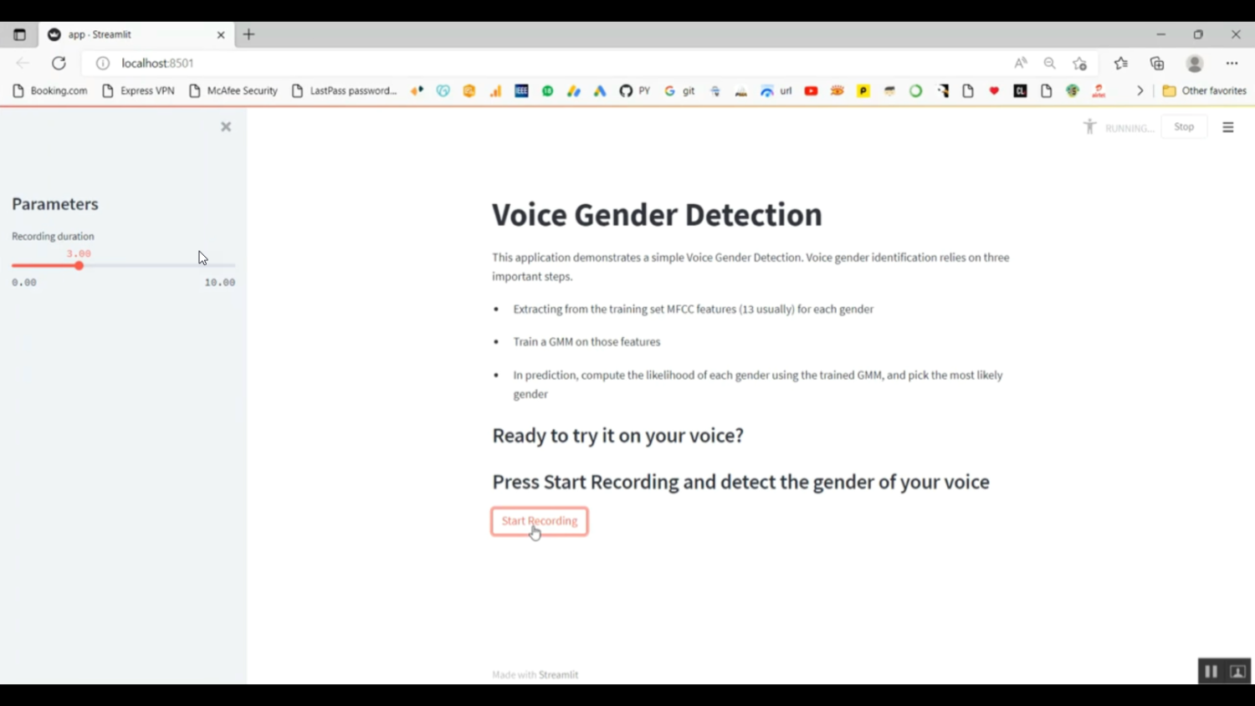Select the app · Streamlit tab
This screenshot has height=706, width=1255.
(136, 34)
